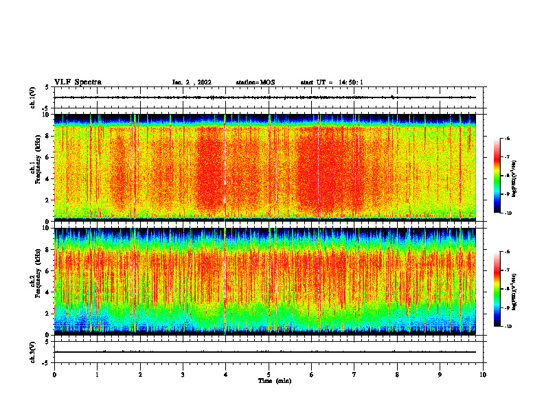Select the ch.2 colorbar 'log(PSD)(V²/Hz)' label
Viewport: 544px width, 420px height.
pyautogui.click(x=514, y=292)
